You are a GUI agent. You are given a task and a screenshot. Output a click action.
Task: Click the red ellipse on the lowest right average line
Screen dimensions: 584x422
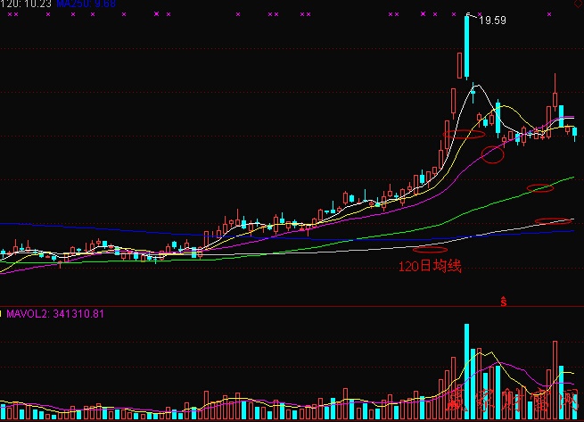click(x=554, y=221)
